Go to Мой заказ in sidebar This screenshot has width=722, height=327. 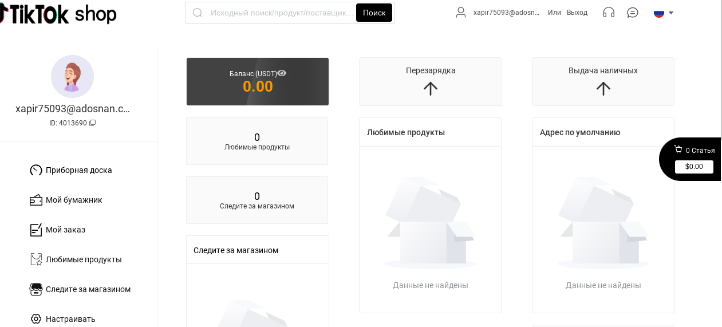coord(65,230)
